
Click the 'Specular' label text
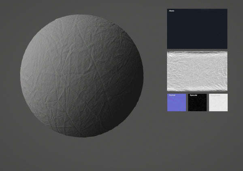click(x=193, y=95)
